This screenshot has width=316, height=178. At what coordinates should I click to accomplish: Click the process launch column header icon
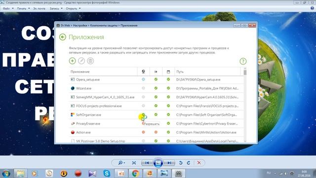[156, 72]
